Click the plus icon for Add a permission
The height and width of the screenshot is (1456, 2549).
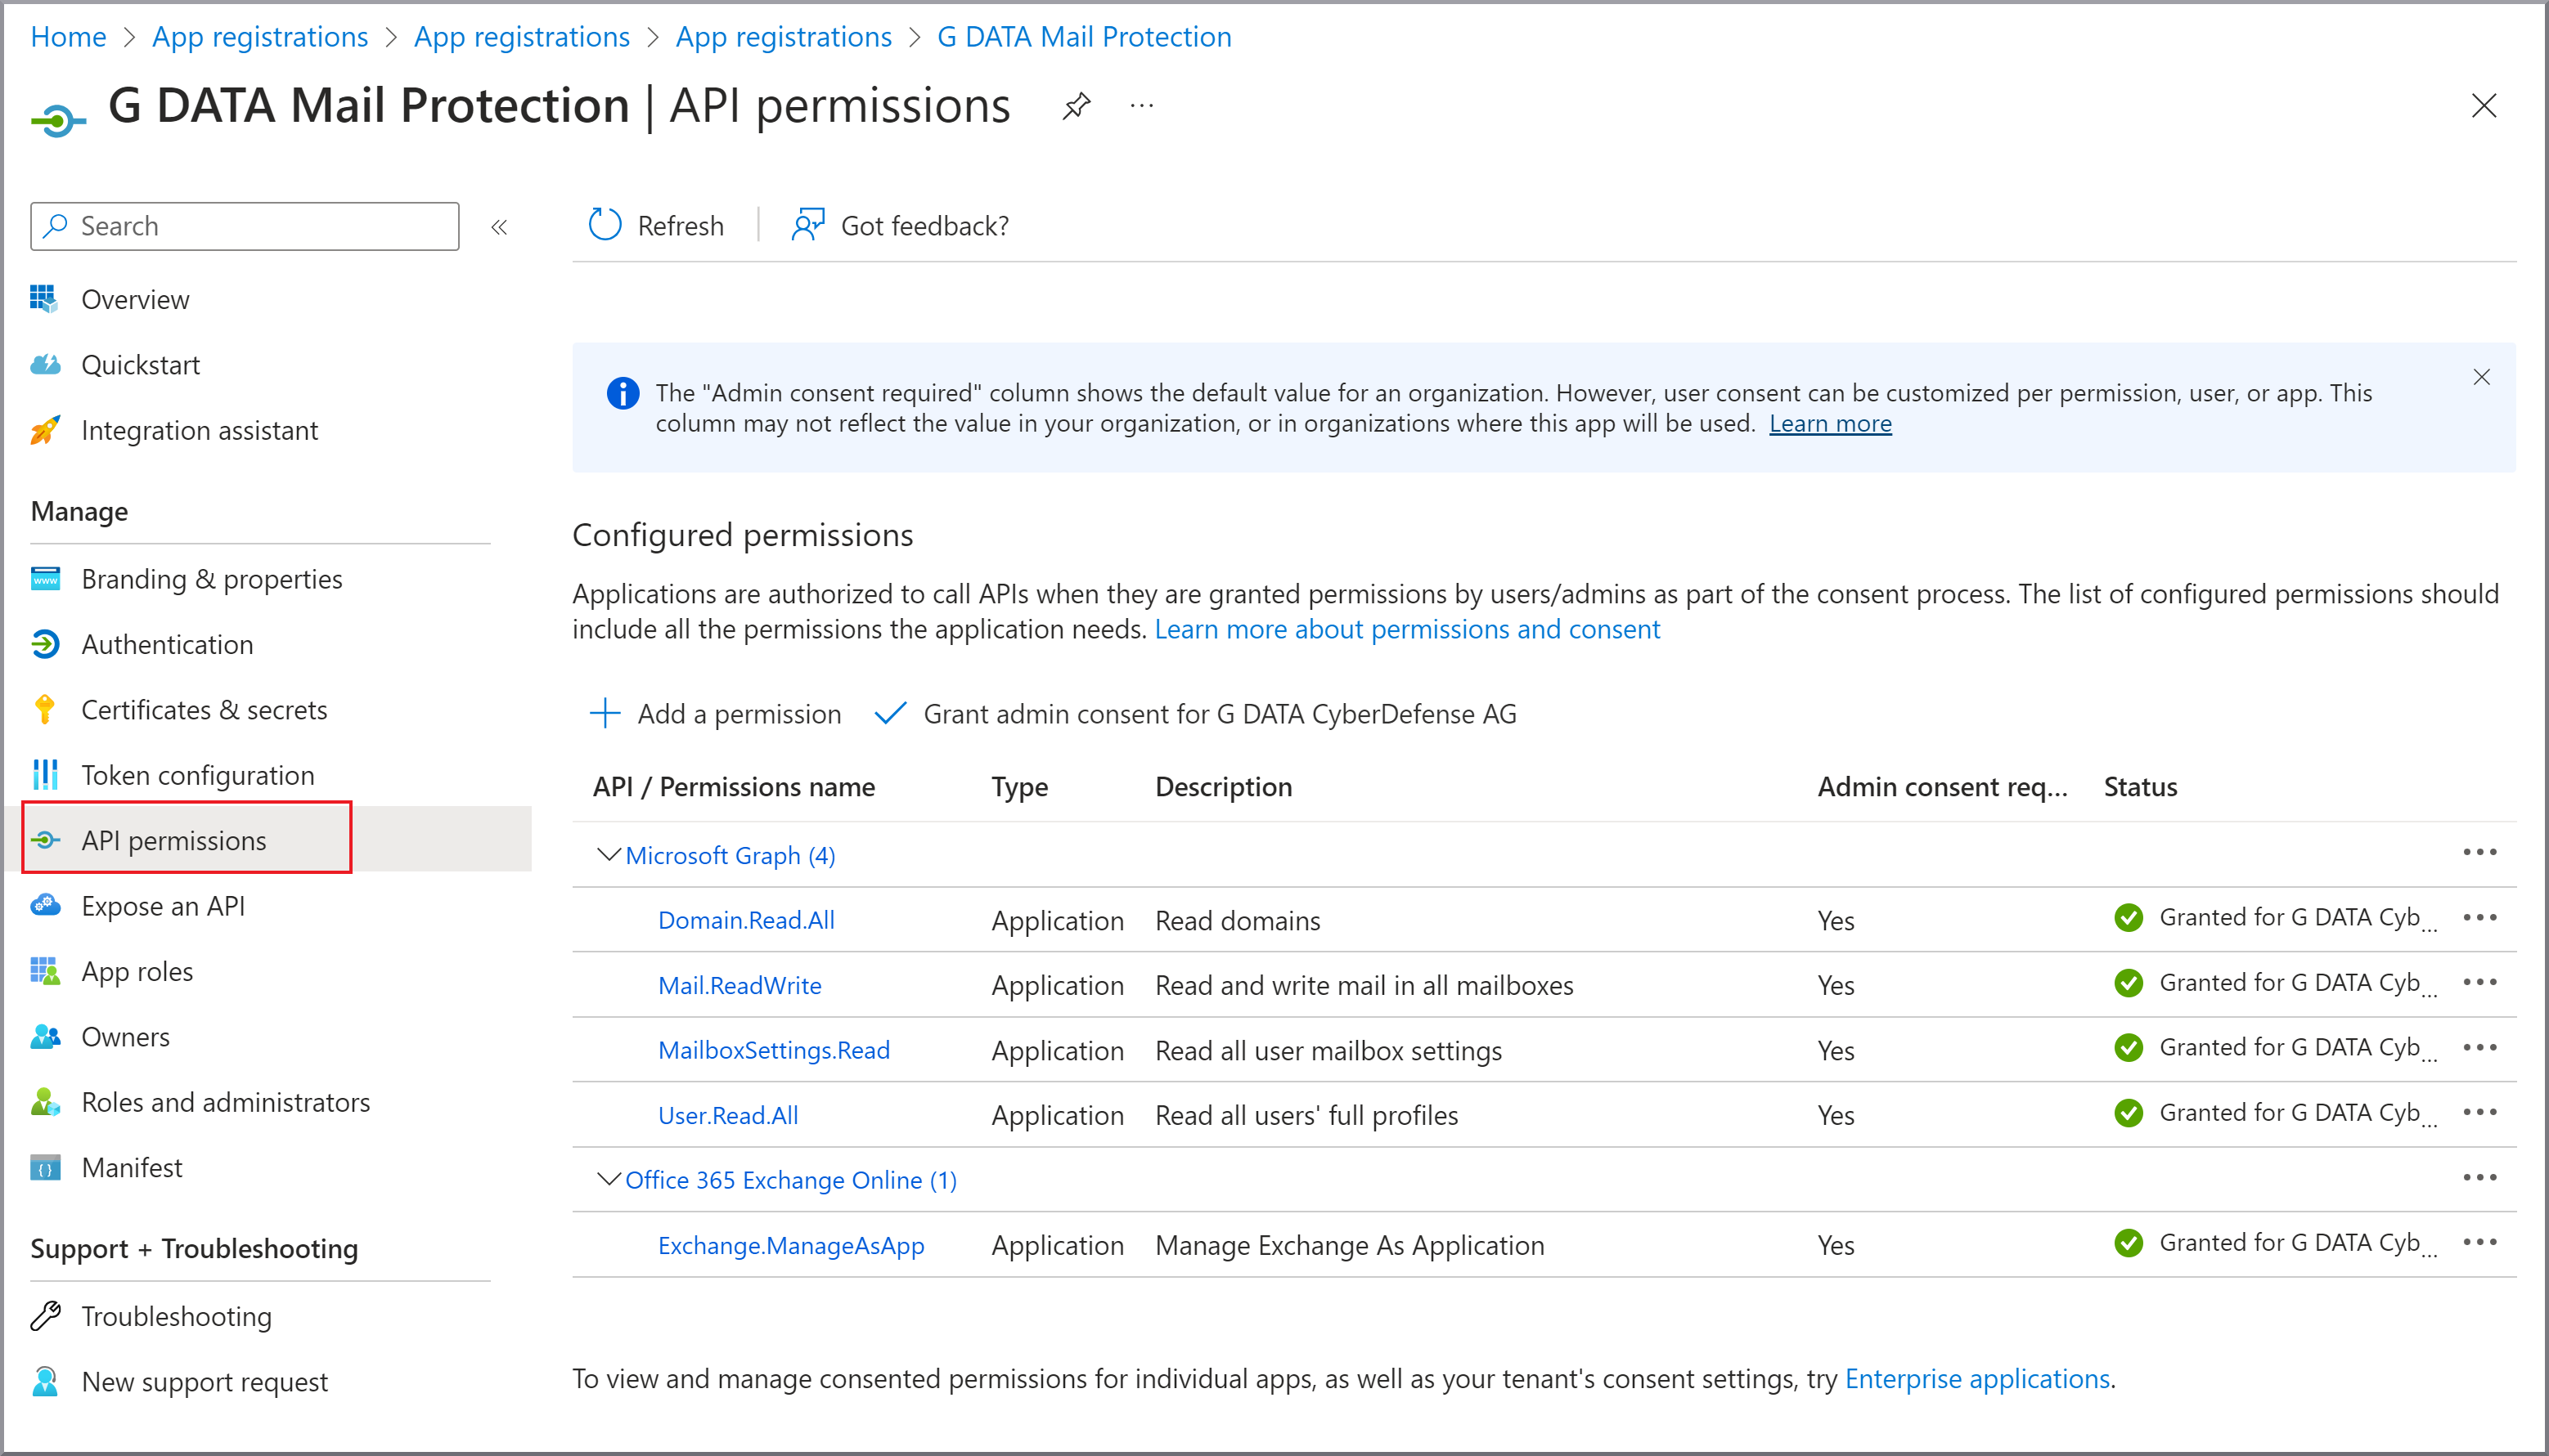tap(605, 714)
